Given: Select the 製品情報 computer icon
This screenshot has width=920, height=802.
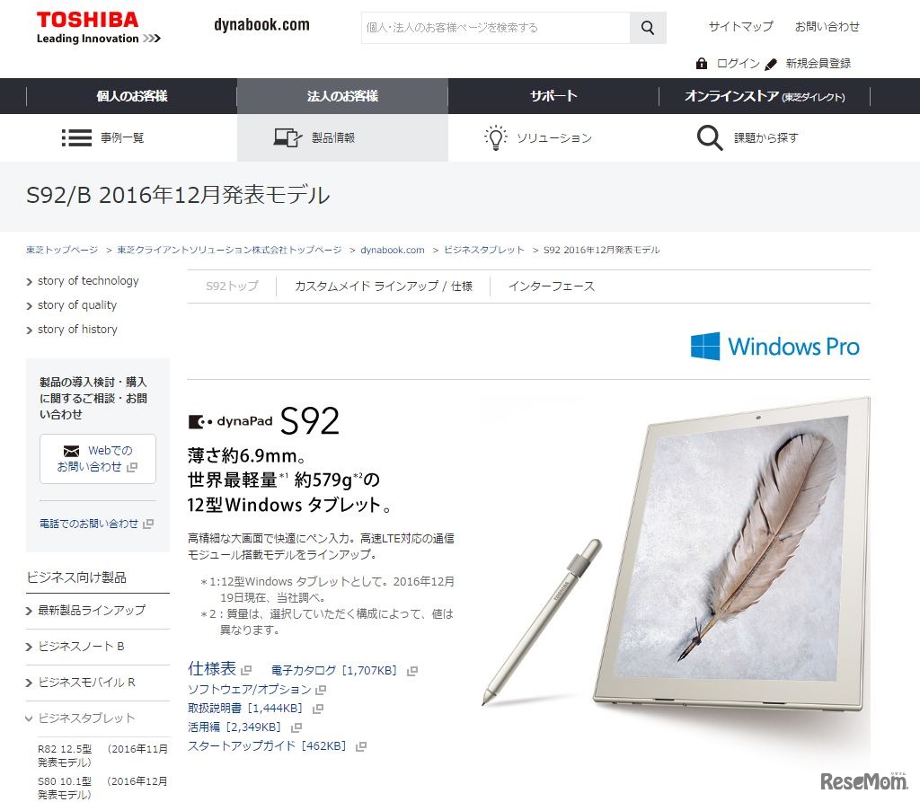Looking at the screenshot, I should point(287,138).
